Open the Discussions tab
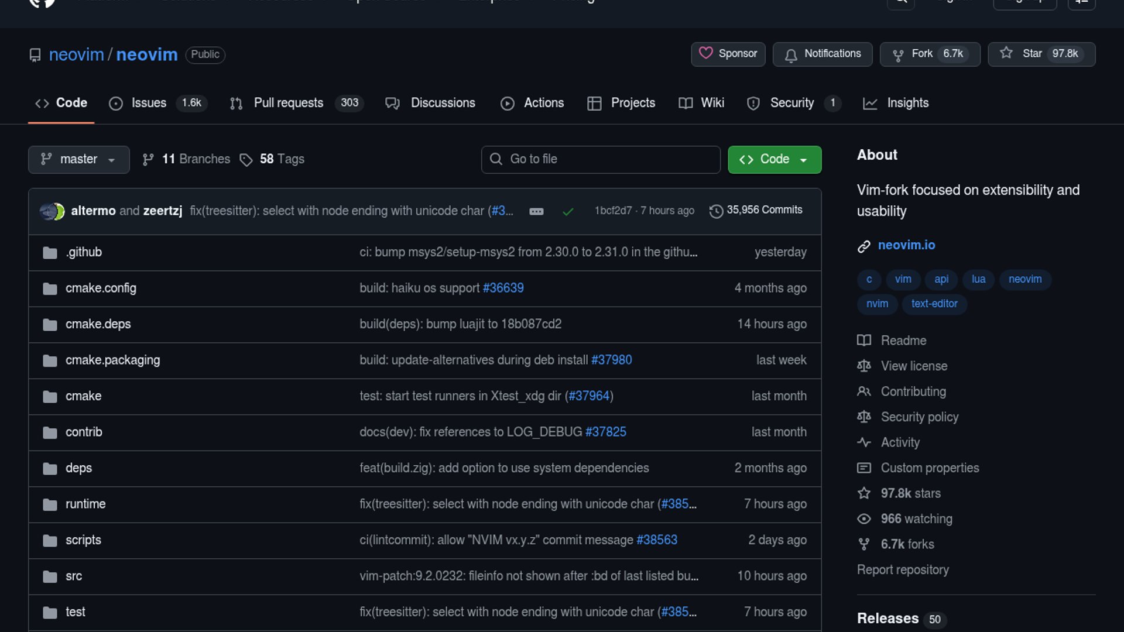Viewport: 1124px width, 632px height. (443, 103)
